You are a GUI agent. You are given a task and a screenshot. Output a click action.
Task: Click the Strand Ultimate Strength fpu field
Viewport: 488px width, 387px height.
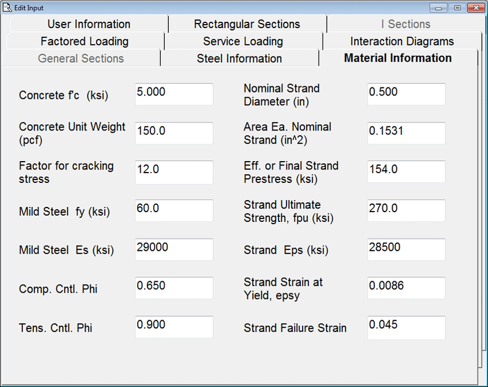[406, 210]
